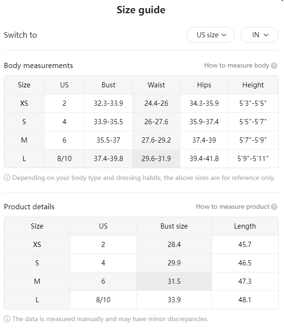Open the How to measure product link
The image size is (284, 332).
(232, 207)
